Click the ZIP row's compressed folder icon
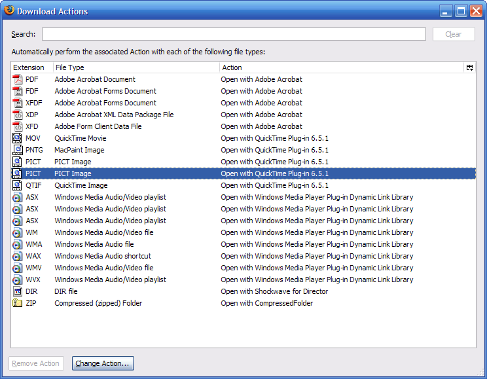The image size is (487, 379). 18,303
